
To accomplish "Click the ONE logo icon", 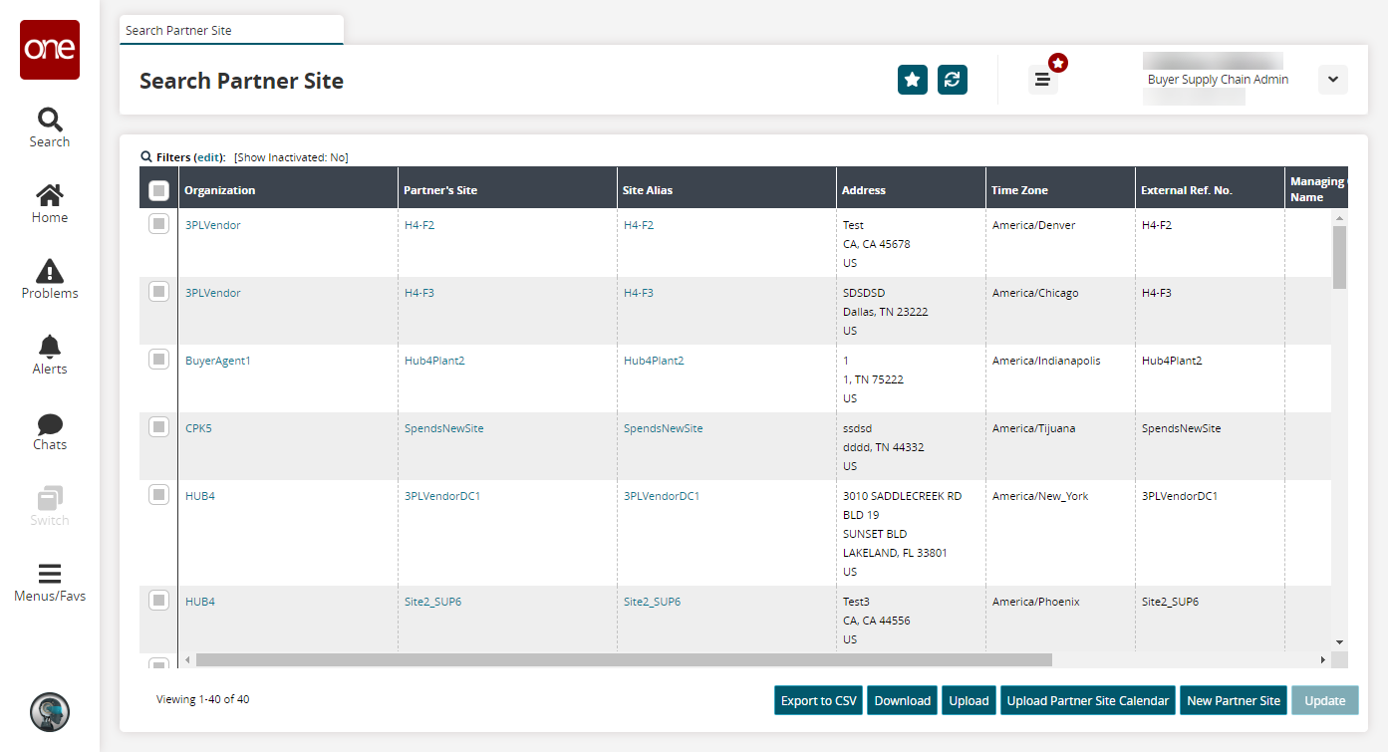I will click(50, 50).
